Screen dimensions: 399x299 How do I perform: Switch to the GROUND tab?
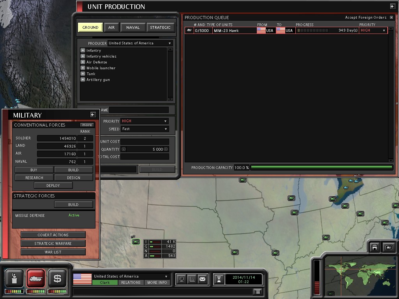[90, 27]
